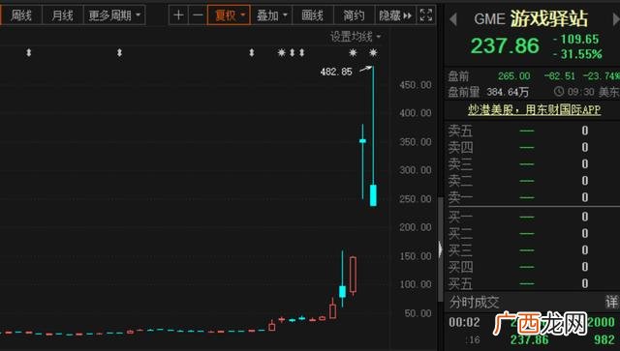Image resolution: width=620 pixels, height=351 pixels.
Task: Click the 350.00 price axis label
Action: pos(416,142)
